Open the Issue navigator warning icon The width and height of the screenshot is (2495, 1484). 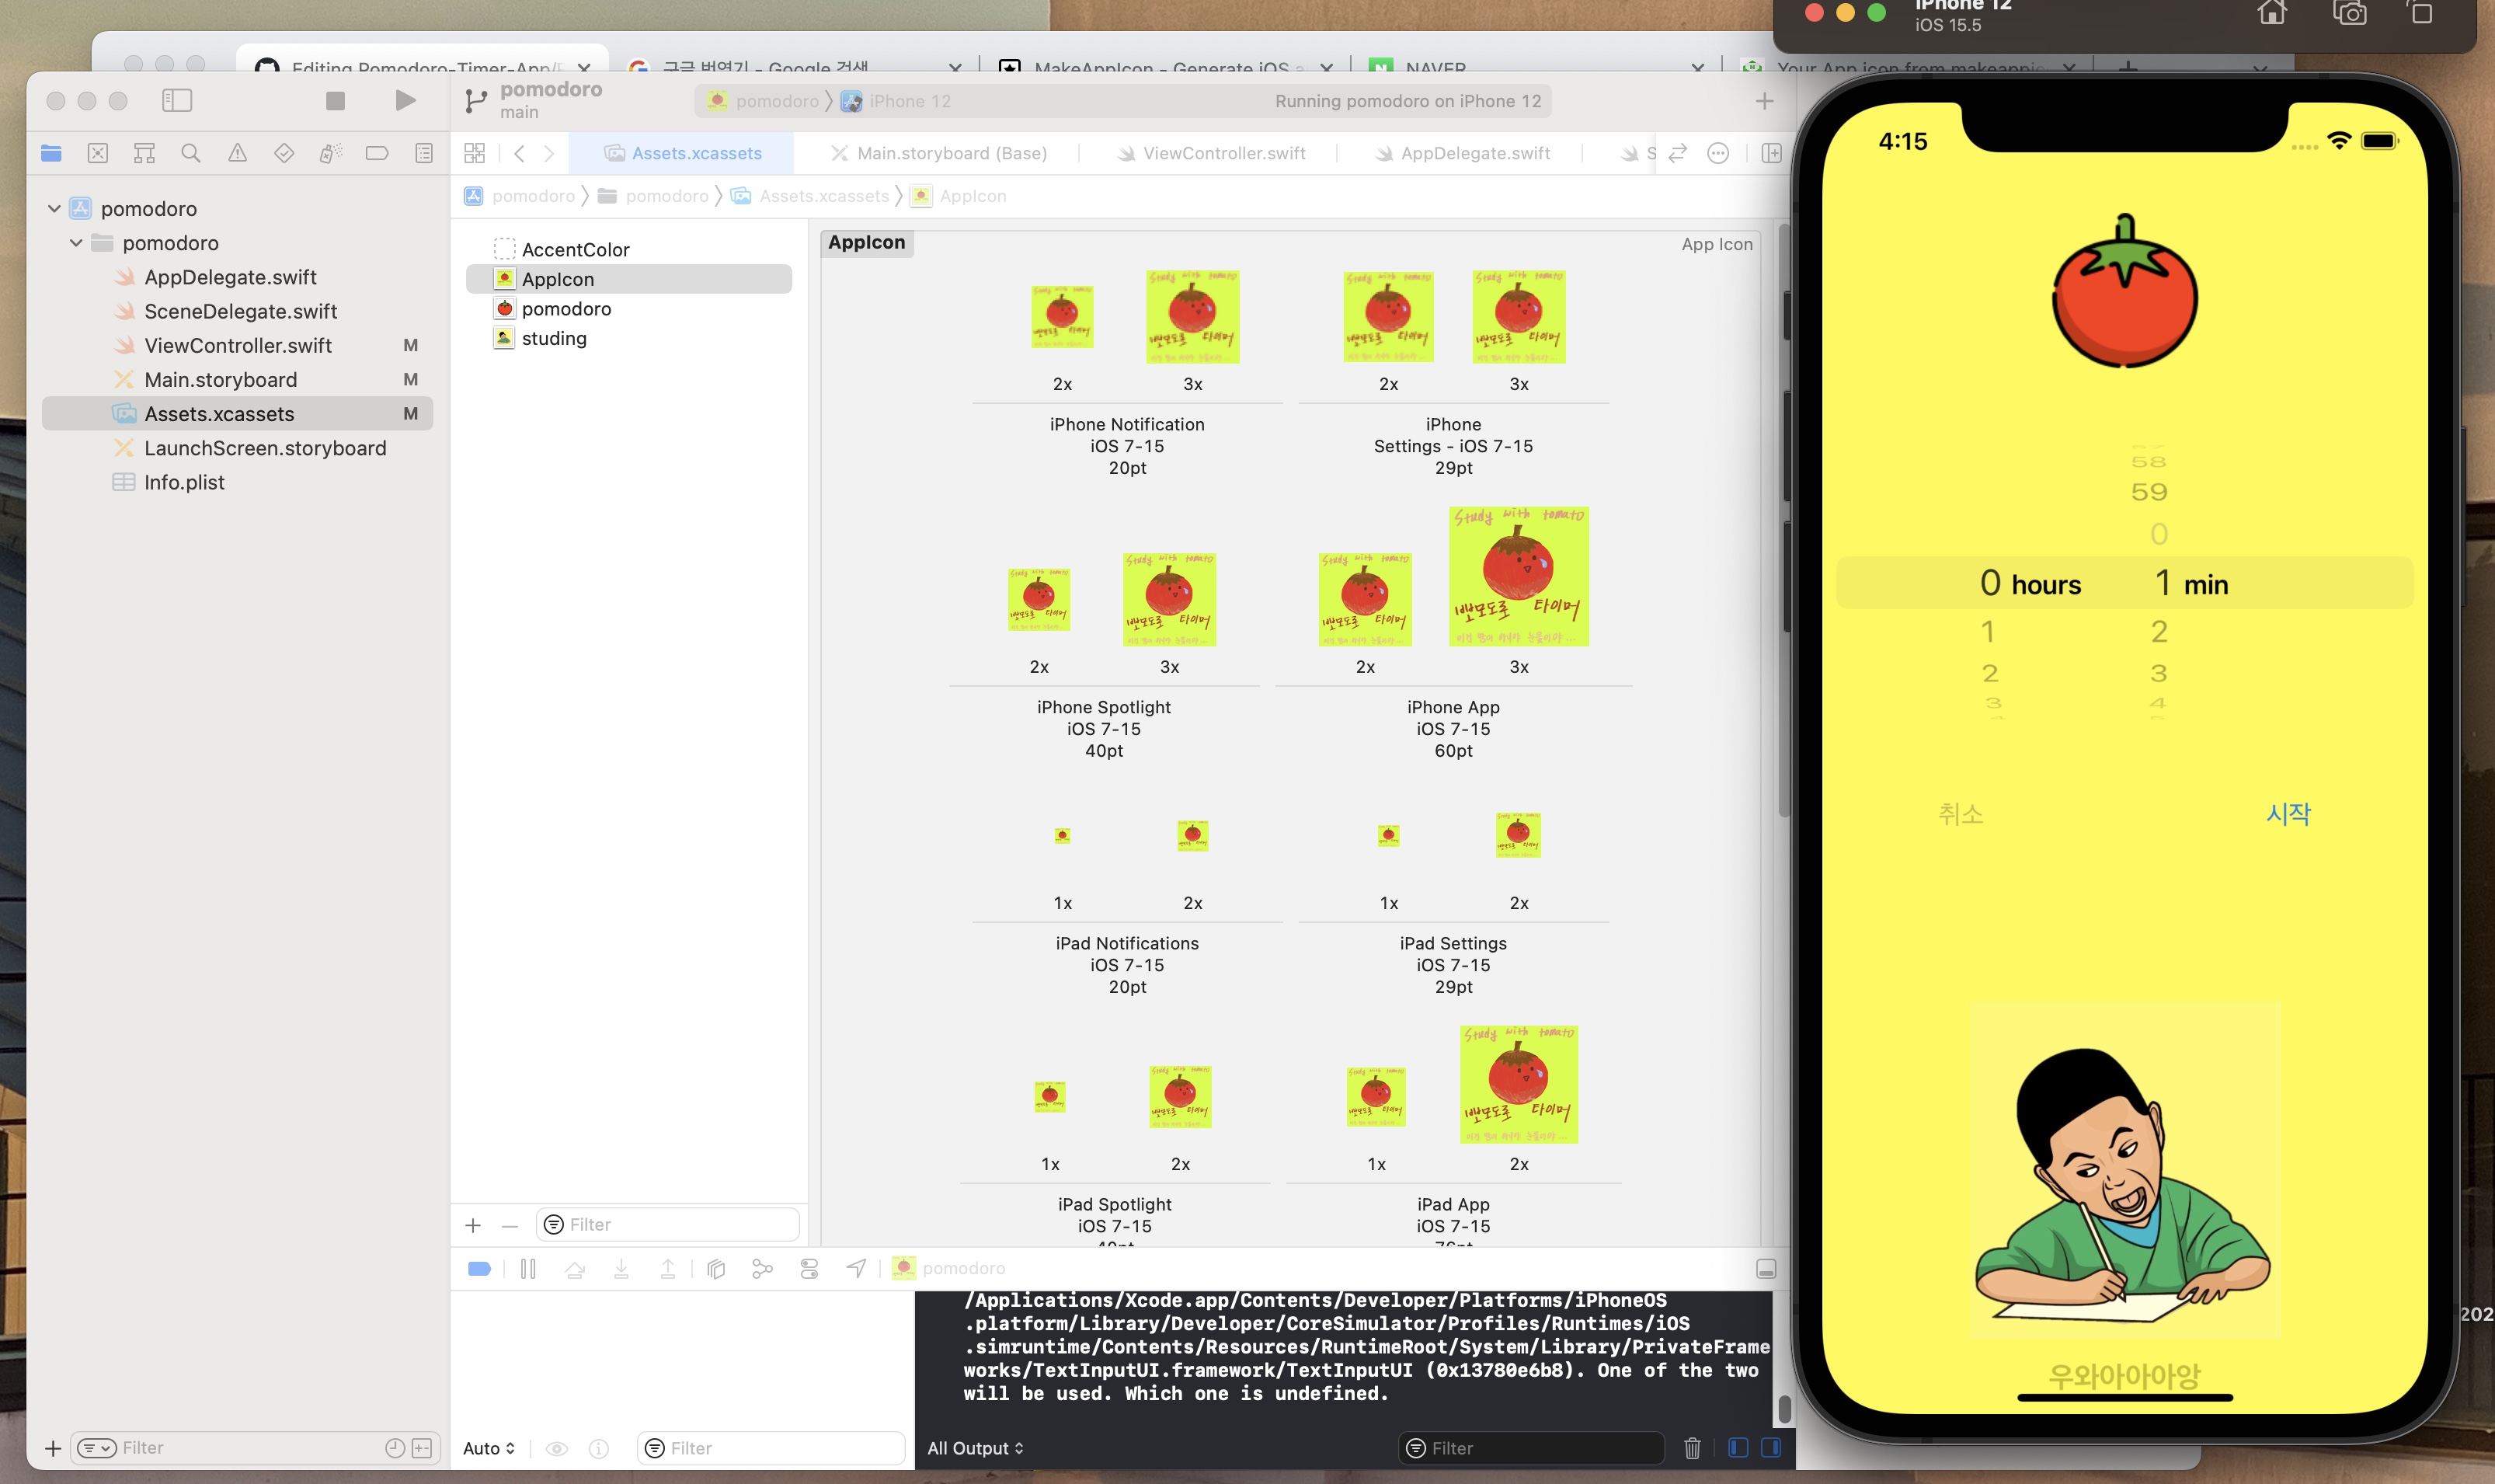pos(237,152)
